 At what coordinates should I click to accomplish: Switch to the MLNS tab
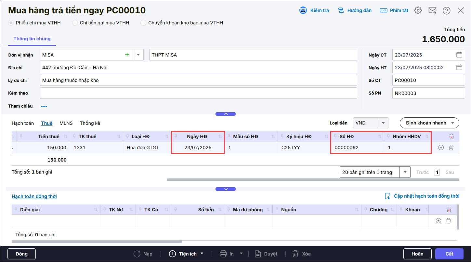click(x=66, y=123)
